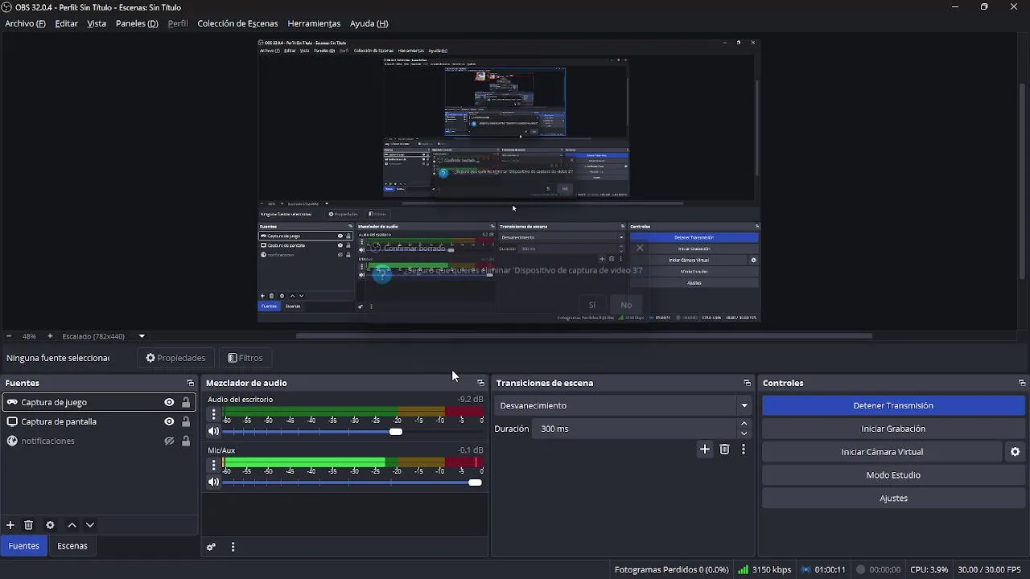Click the preview horizontal scrollbar
This screenshot has width=1030, height=579.
(583, 336)
